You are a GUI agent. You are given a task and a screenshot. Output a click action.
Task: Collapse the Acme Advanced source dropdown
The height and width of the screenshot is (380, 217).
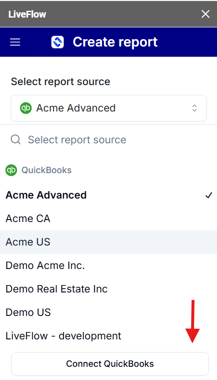(x=109, y=108)
